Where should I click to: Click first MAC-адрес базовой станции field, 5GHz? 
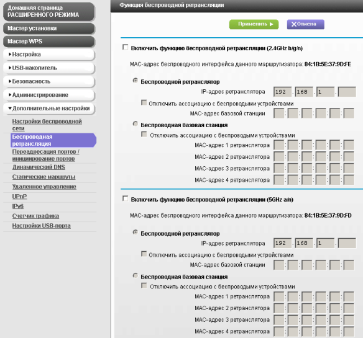[279, 265]
